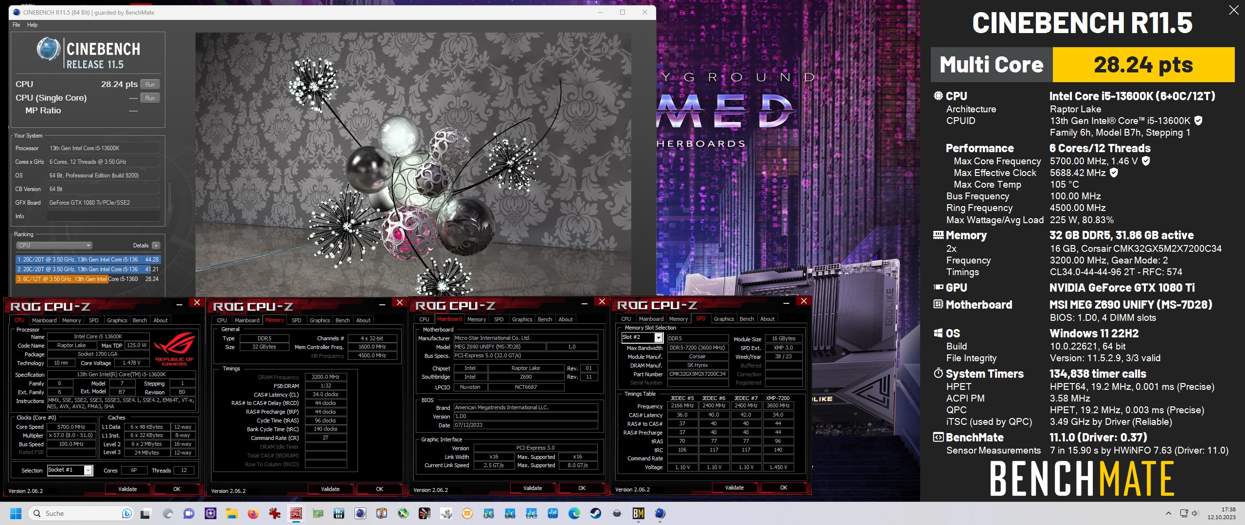The height and width of the screenshot is (525, 1245).
Task: Click the Cinebench Info text field
Action: (x=104, y=216)
